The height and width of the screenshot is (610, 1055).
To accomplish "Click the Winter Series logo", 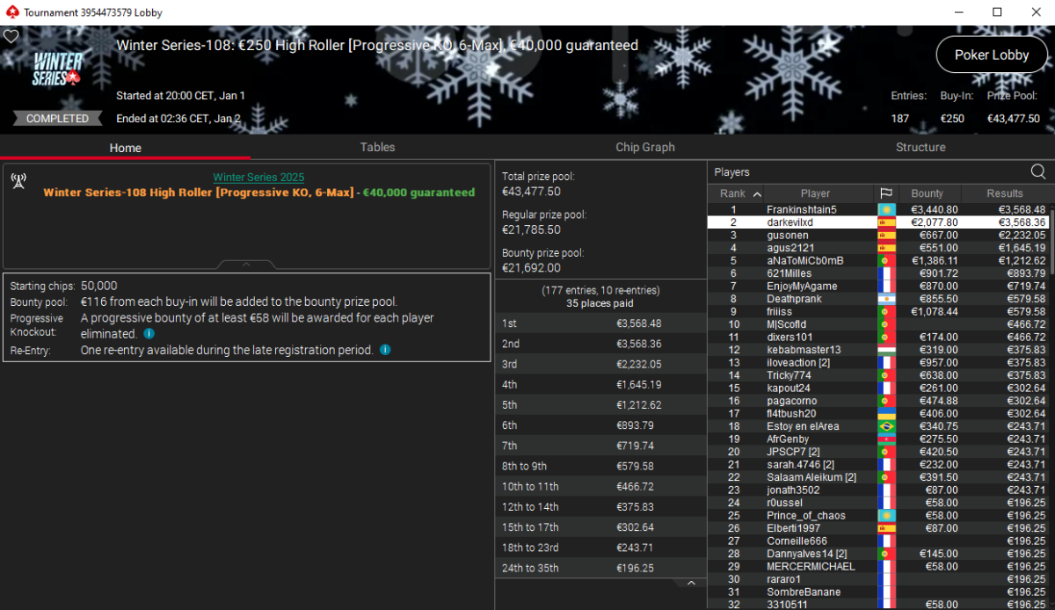I will click(x=57, y=69).
